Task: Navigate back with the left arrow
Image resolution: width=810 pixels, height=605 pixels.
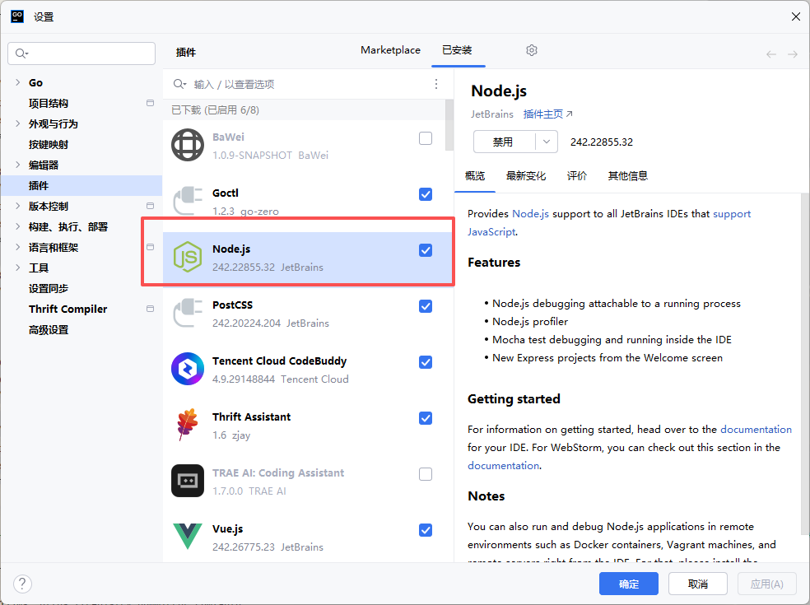Action: pos(771,54)
